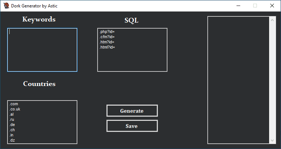
Task: Select the .html?id= line in SQL list
Action: pyautogui.click(x=107, y=47)
